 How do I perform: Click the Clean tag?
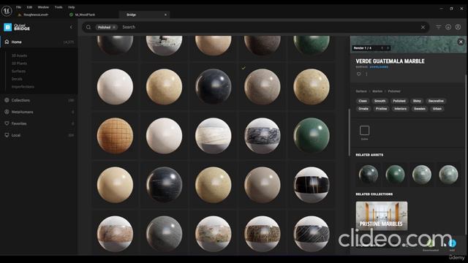pos(363,101)
